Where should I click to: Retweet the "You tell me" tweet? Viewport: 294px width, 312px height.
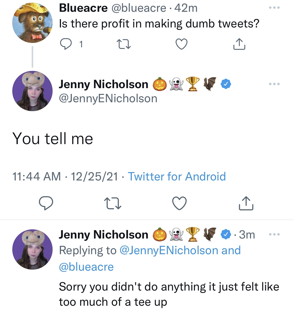(x=113, y=203)
